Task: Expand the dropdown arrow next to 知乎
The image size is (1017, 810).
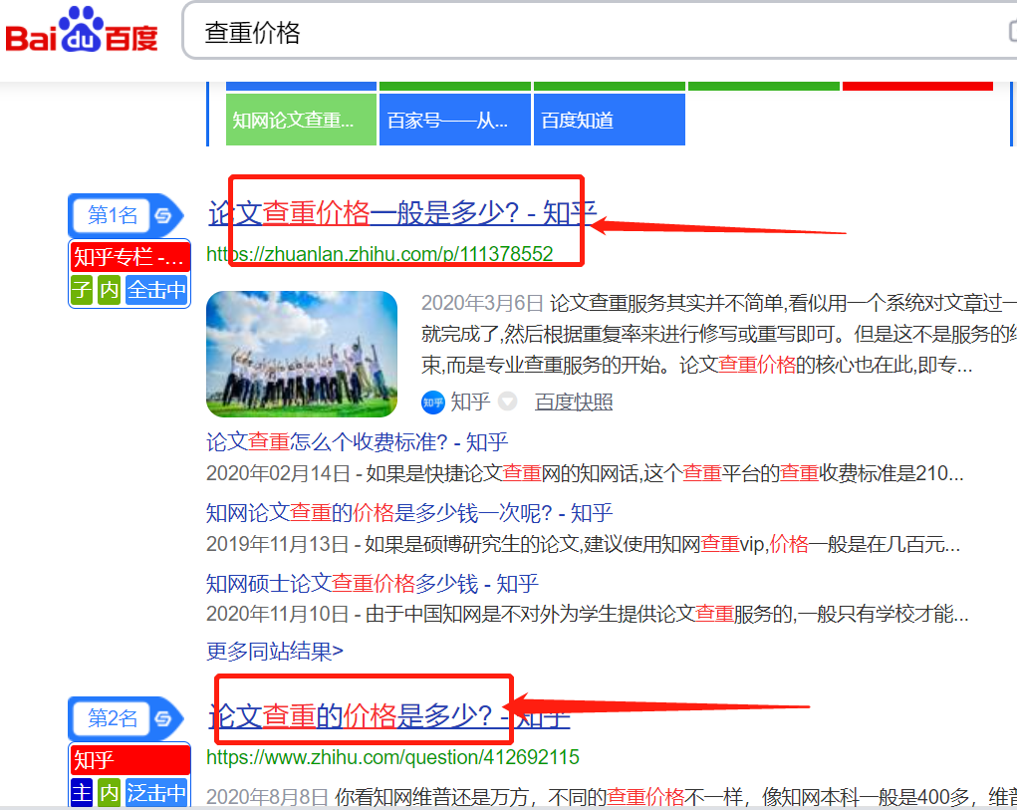Action: coord(507,403)
